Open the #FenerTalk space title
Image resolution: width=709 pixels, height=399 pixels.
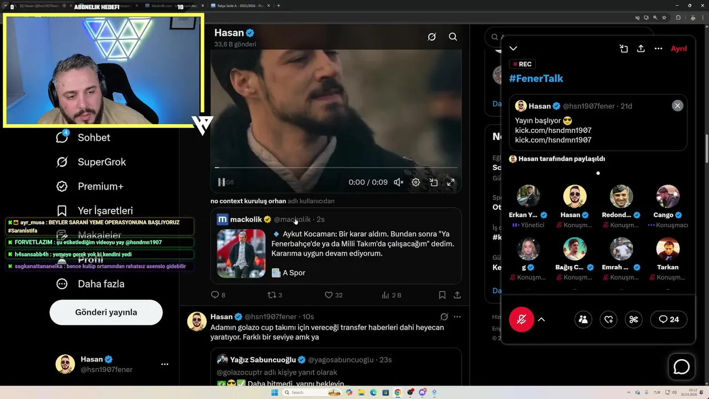pyautogui.click(x=536, y=78)
